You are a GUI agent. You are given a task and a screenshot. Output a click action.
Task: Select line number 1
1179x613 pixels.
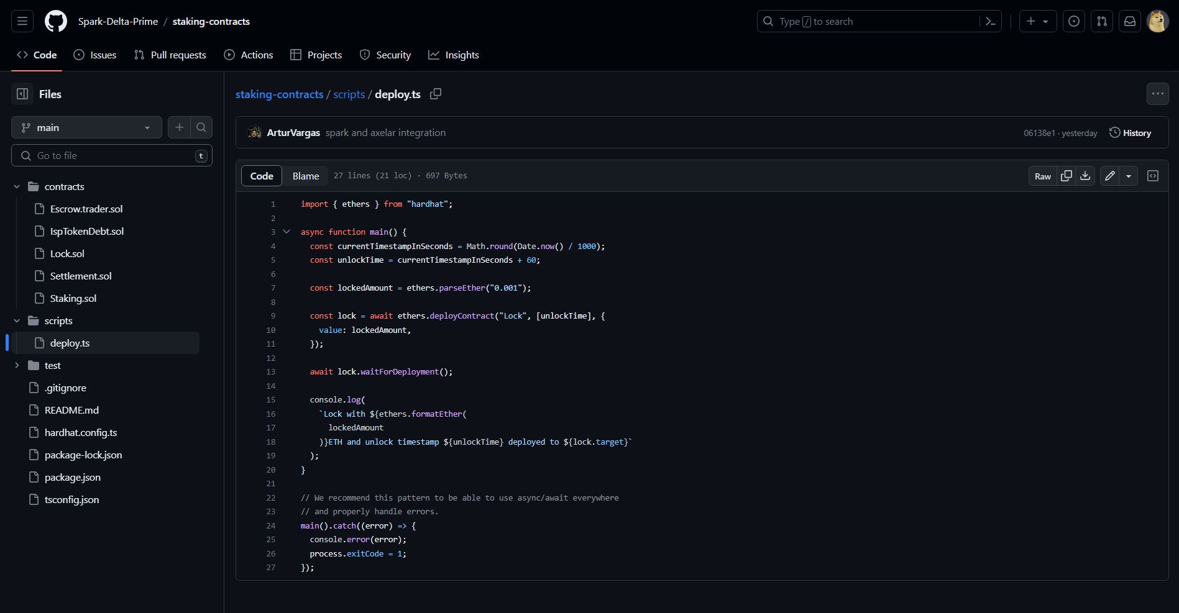click(272, 204)
